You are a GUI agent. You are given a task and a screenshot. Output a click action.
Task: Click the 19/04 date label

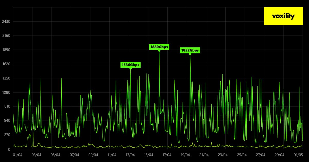185,155
